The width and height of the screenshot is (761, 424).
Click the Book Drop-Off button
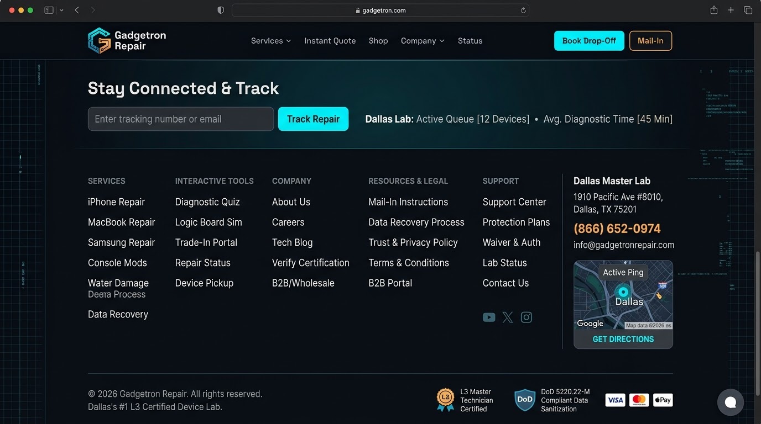(x=589, y=41)
